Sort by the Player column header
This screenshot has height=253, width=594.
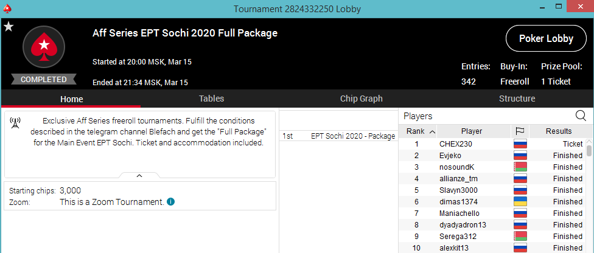click(x=471, y=131)
